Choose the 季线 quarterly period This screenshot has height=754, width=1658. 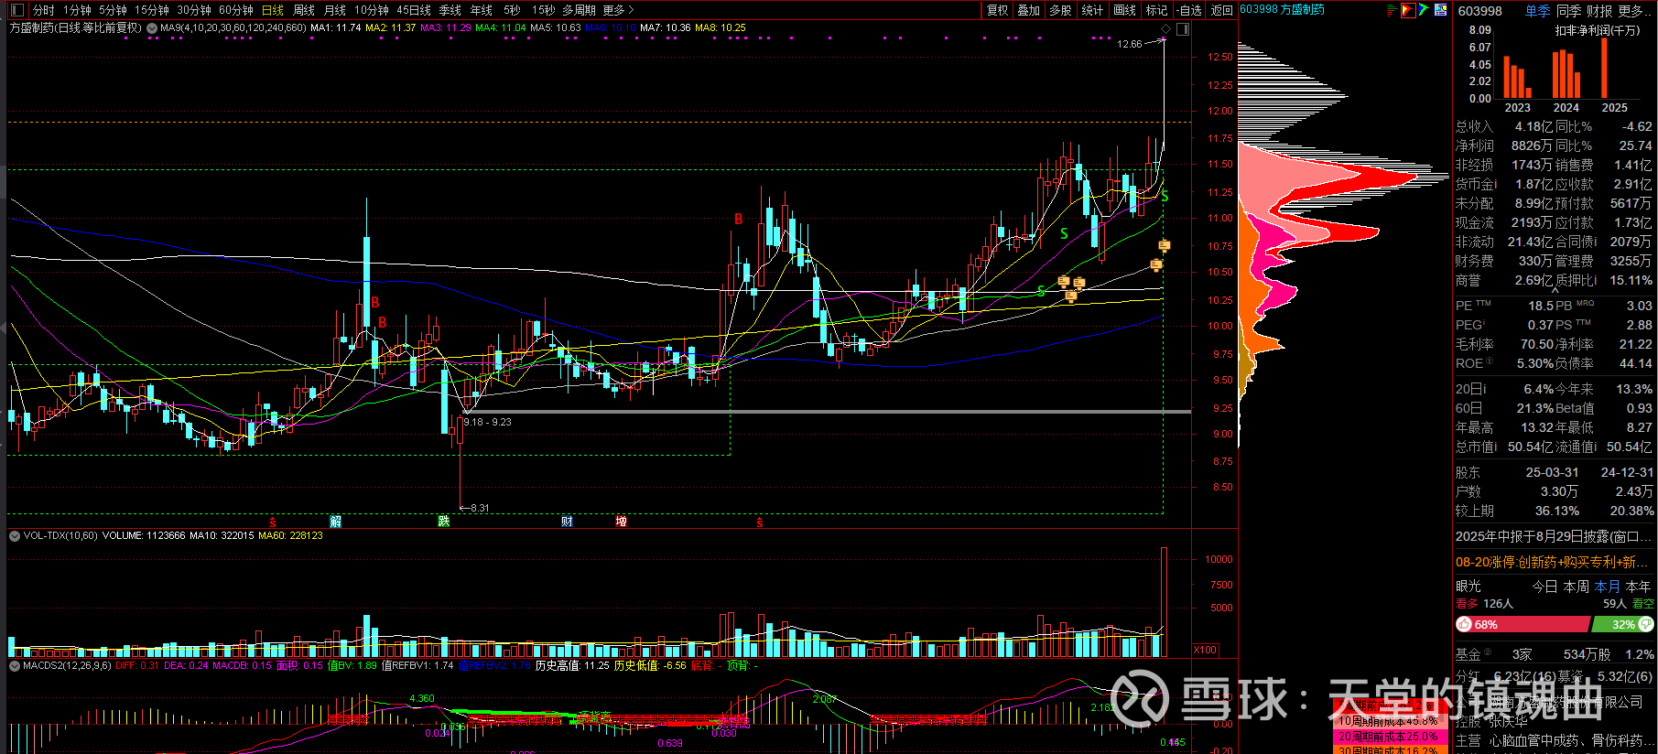[450, 10]
